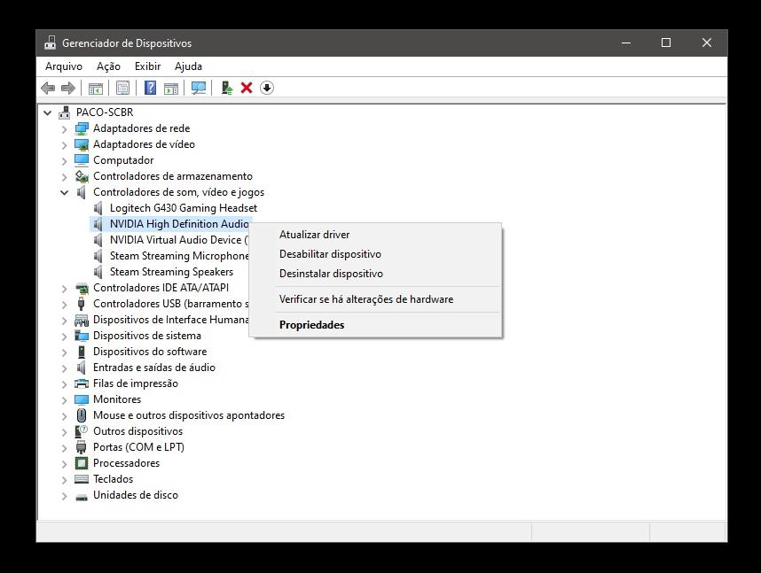Viewport: 761px width, 573px height.
Task: Click the action pane toolbar icon
Action: (x=171, y=88)
